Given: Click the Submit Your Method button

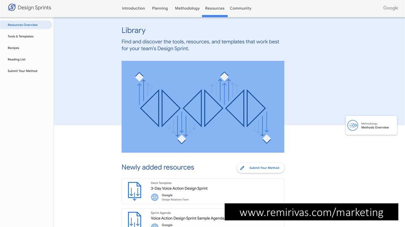Looking at the screenshot, I should [260, 168].
